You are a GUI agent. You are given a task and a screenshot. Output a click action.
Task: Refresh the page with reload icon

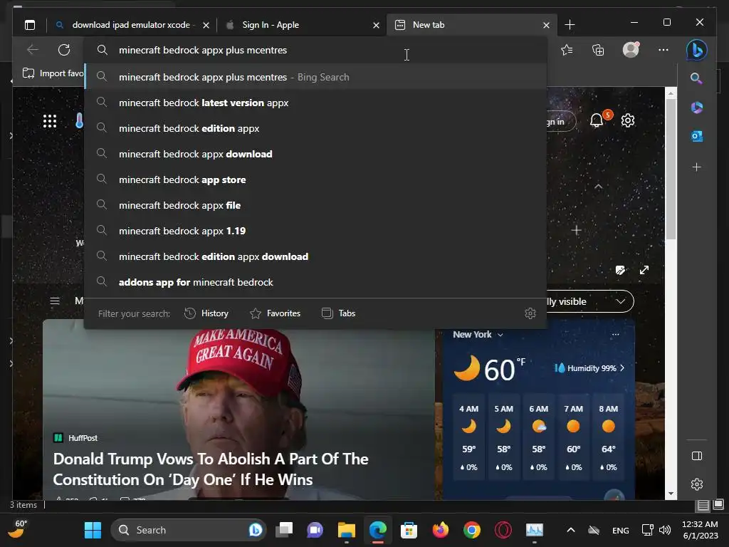(64, 50)
